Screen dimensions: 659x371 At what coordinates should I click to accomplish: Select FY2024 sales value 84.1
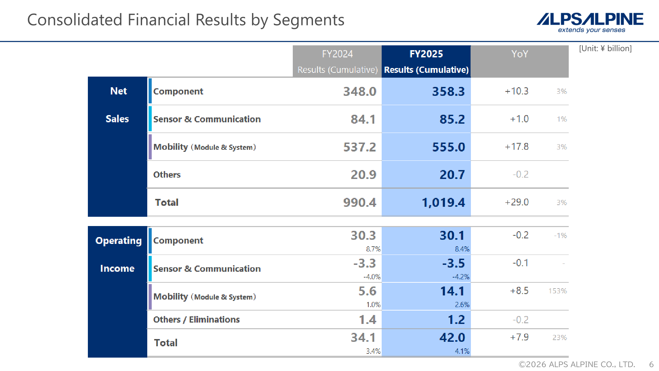click(x=363, y=119)
